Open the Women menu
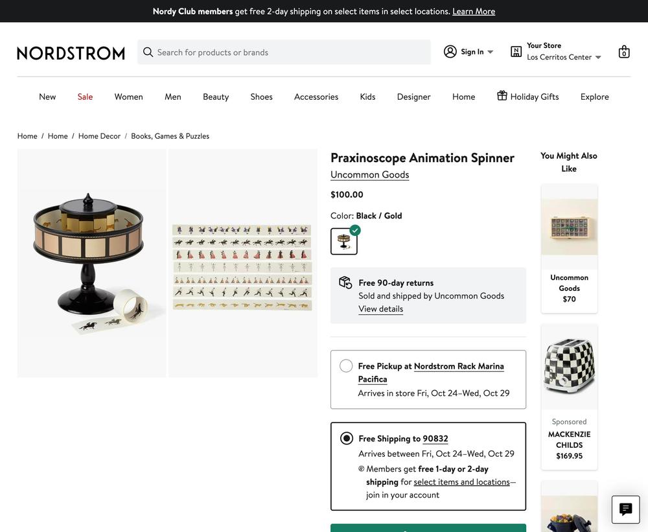The height and width of the screenshot is (532, 648). (128, 97)
